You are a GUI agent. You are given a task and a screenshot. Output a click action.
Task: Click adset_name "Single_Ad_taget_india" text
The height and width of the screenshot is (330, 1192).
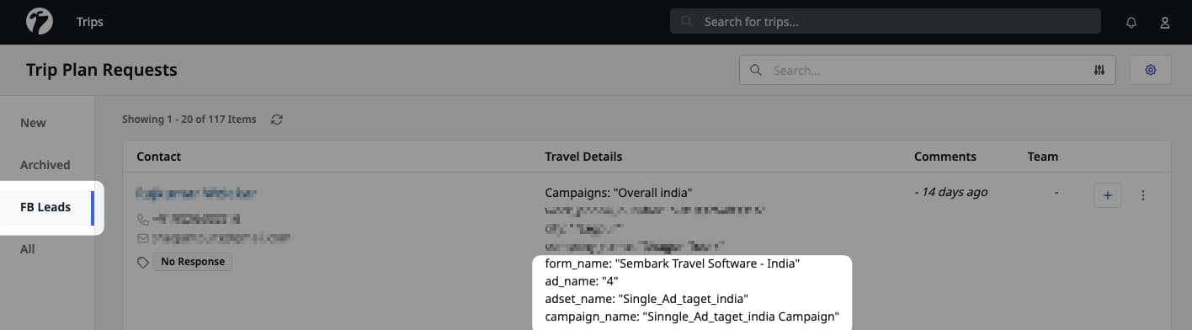(x=647, y=299)
